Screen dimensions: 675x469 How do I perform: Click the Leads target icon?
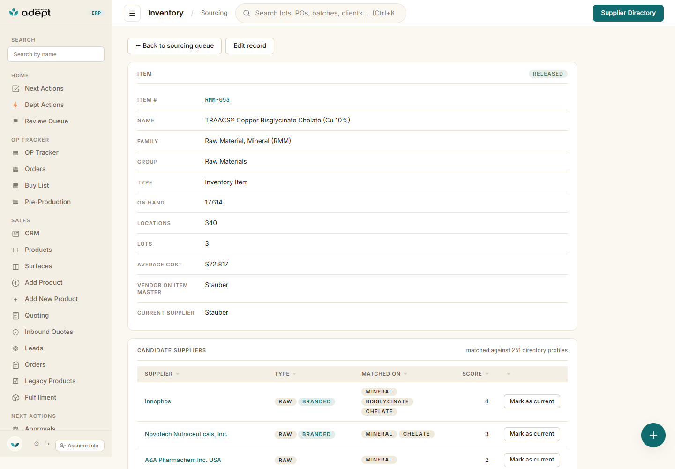coord(15,348)
